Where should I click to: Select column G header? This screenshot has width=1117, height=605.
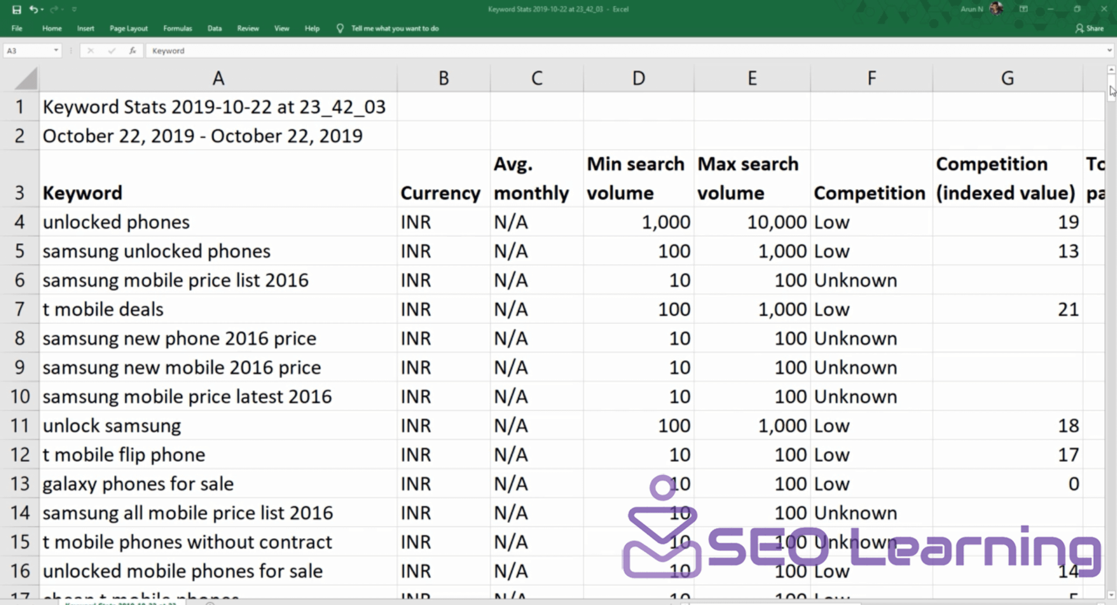[1008, 78]
